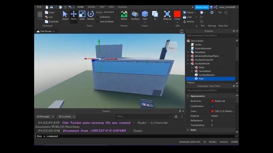The height and width of the screenshot is (153, 273).
Task: Open the All Contexts dropdown
Action: (67, 116)
